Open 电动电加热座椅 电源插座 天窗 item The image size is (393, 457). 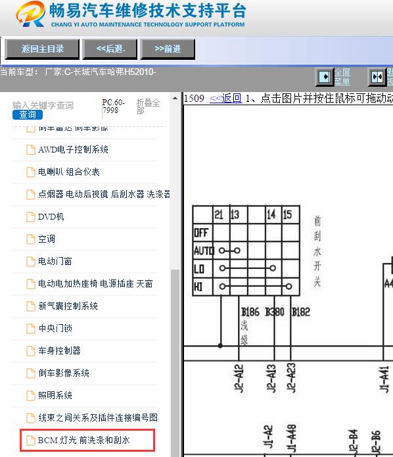(95, 283)
